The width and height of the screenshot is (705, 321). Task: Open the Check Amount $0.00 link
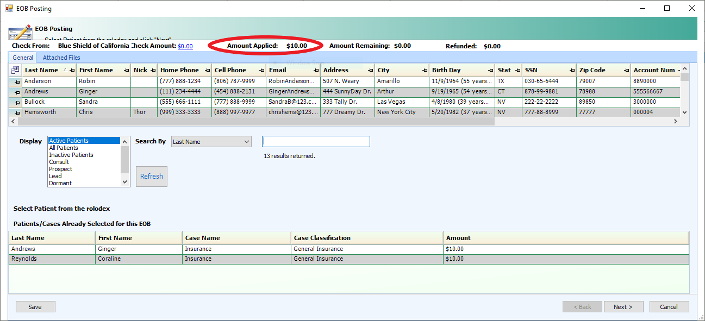(x=185, y=46)
